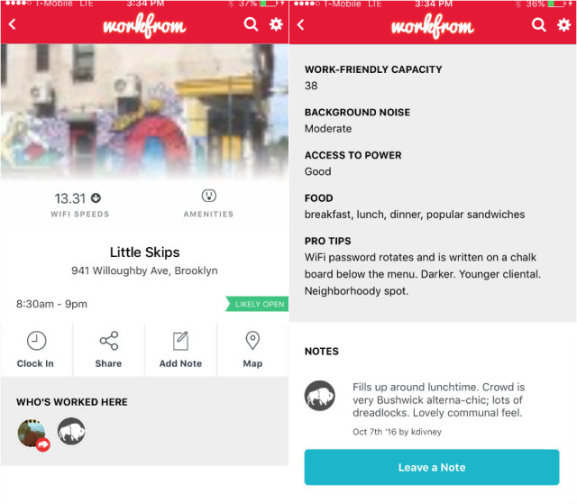This screenshot has height=504, width=577.
Task: Tap the Little Skips cafe photo
Action: (144, 112)
